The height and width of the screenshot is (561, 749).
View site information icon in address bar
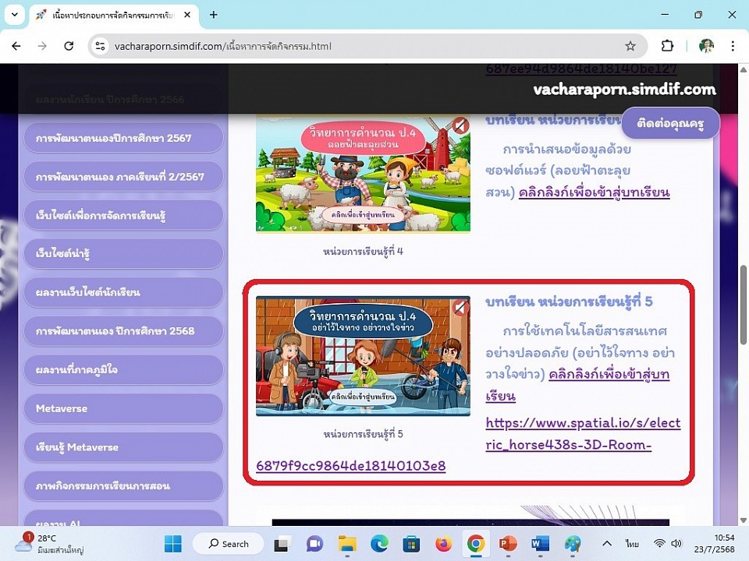click(100, 46)
